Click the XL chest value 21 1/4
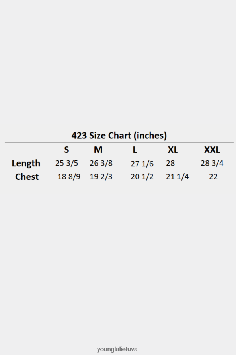Viewport: 236px width, 355px height. coord(177,177)
